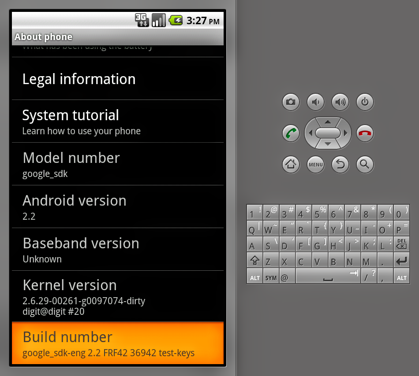419x376 pixels.
Task: Click the Q key
Action: [x=254, y=228]
